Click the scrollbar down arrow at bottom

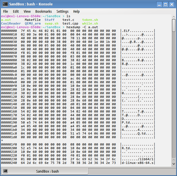pyautogui.click(x=174, y=164)
